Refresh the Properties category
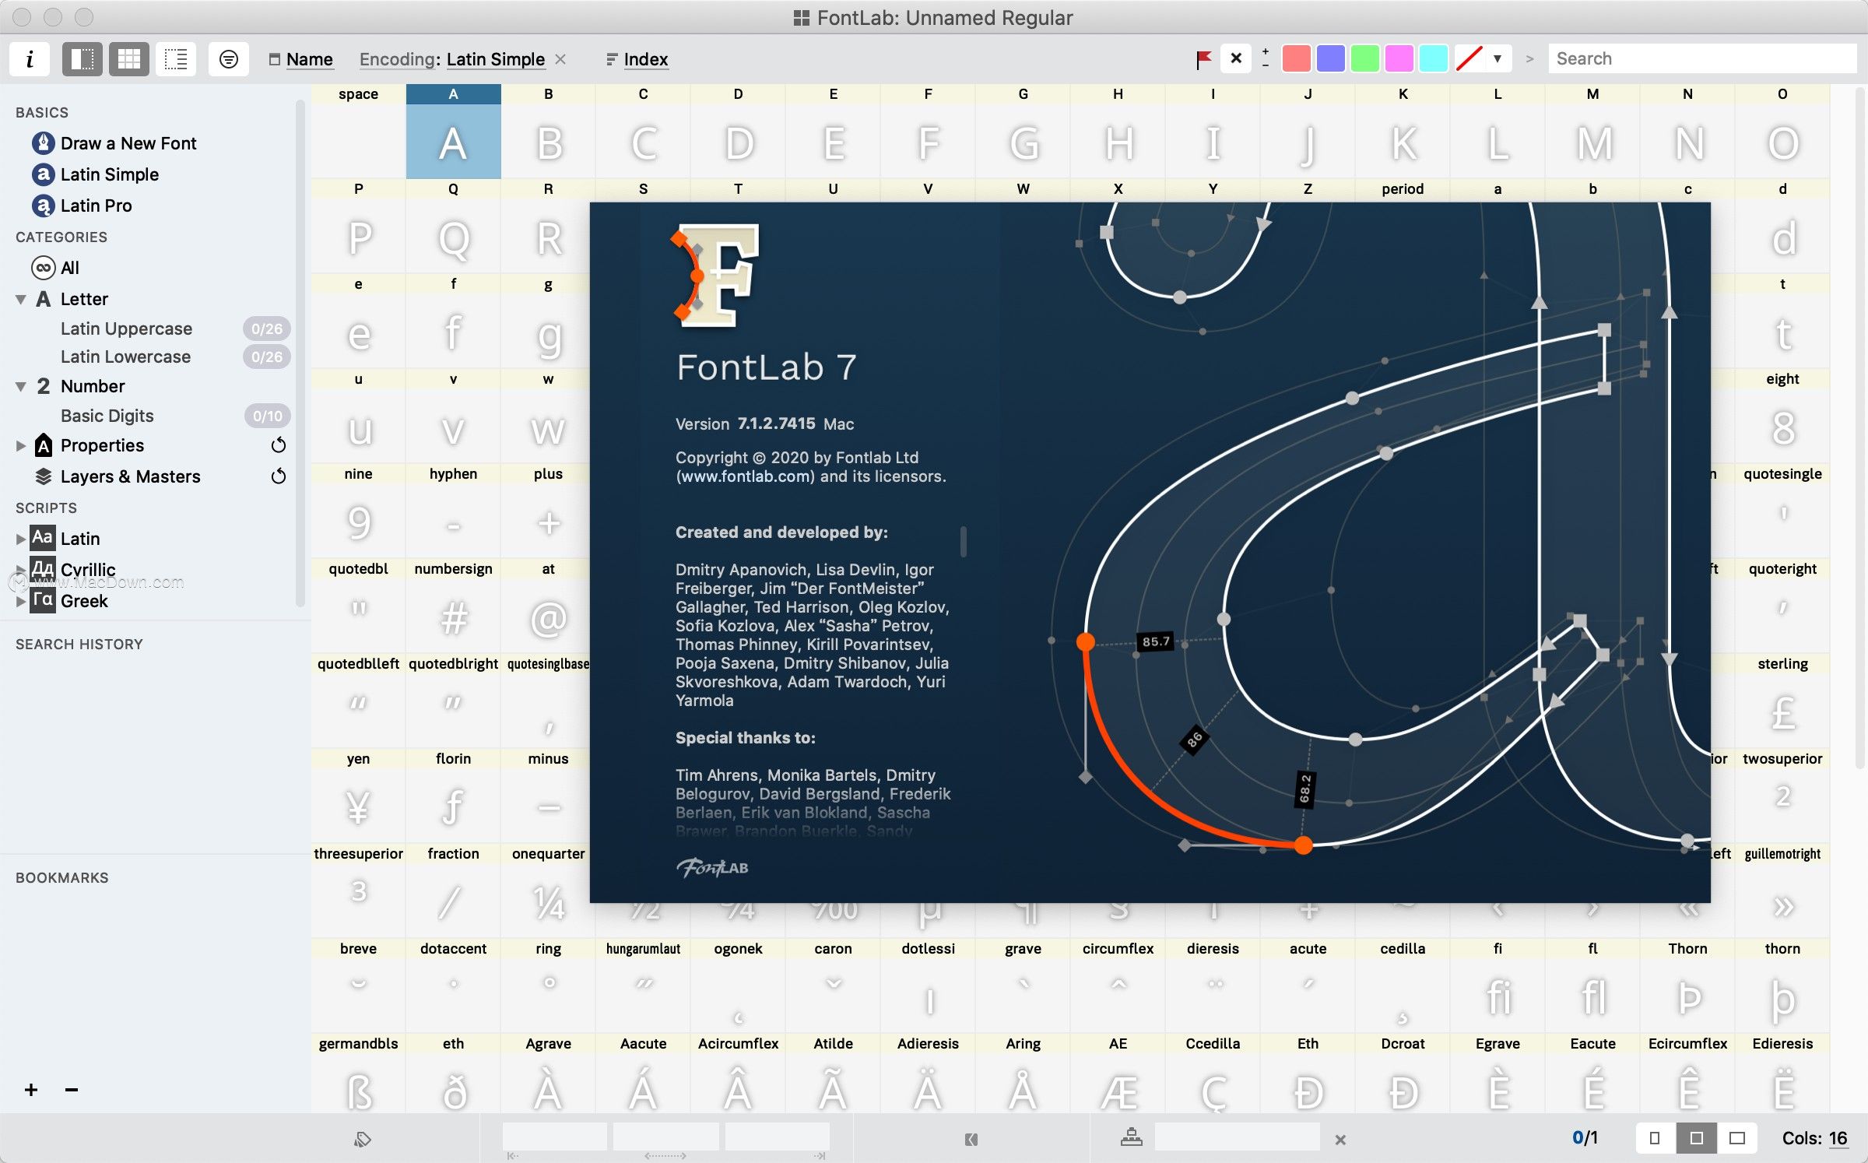 [278, 445]
